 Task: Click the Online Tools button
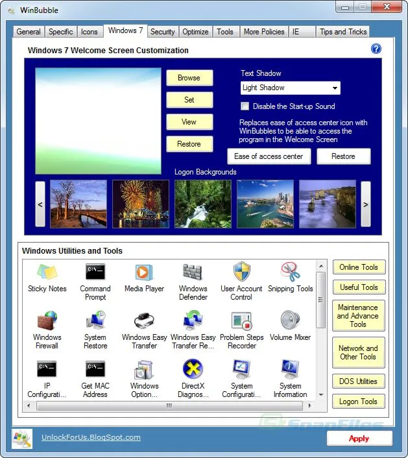[359, 267]
